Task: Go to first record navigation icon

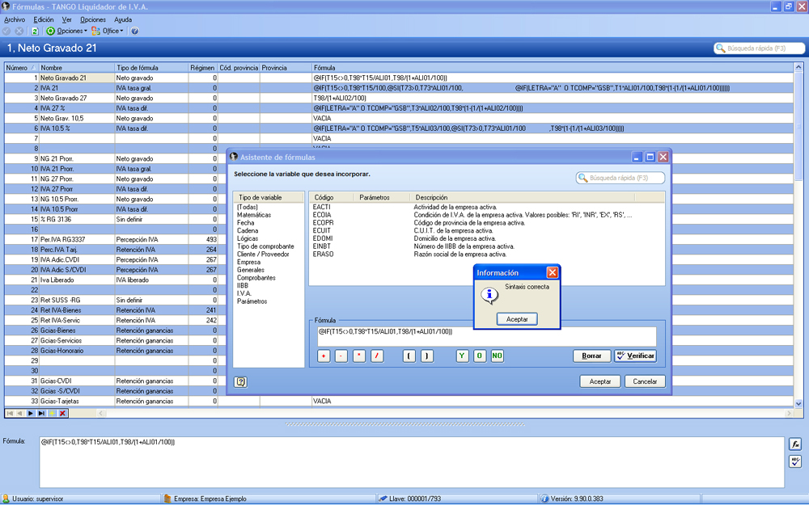Action: (10, 413)
